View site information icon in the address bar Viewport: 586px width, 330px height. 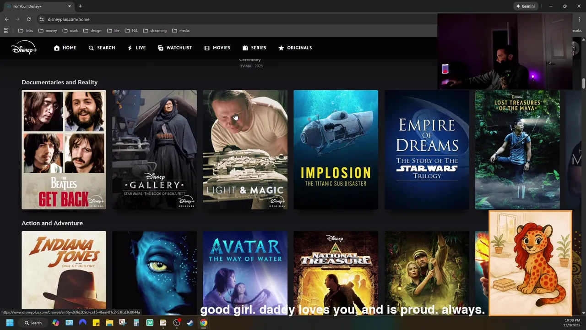tap(42, 19)
